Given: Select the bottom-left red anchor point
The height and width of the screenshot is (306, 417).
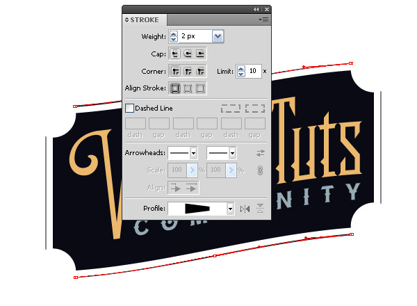Looking at the screenshot, I should pos(76,277).
